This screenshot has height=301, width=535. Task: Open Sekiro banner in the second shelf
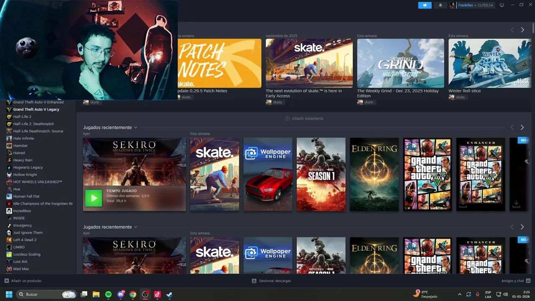click(135, 255)
